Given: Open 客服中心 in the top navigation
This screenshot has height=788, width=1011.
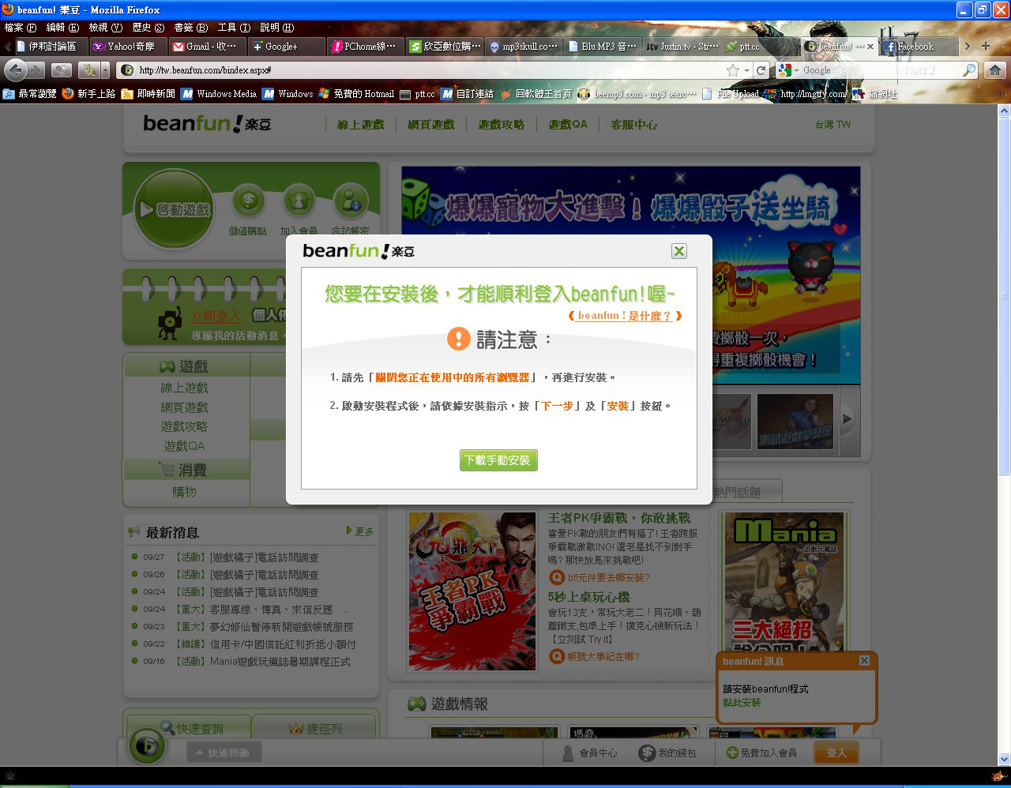Looking at the screenshot, I should [633, 125].
